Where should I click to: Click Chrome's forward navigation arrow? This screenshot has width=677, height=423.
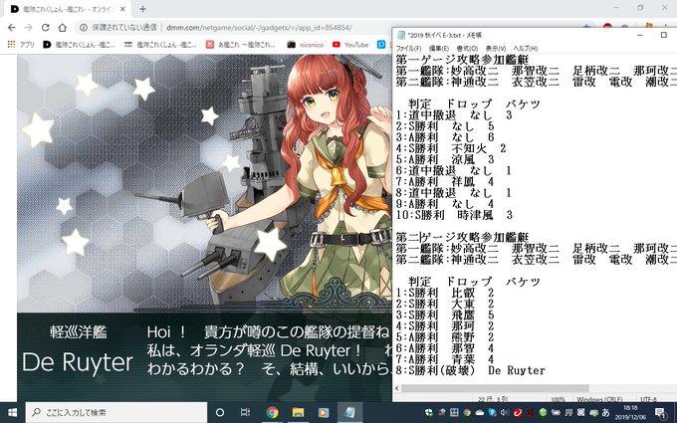click(x=29, y=28)
